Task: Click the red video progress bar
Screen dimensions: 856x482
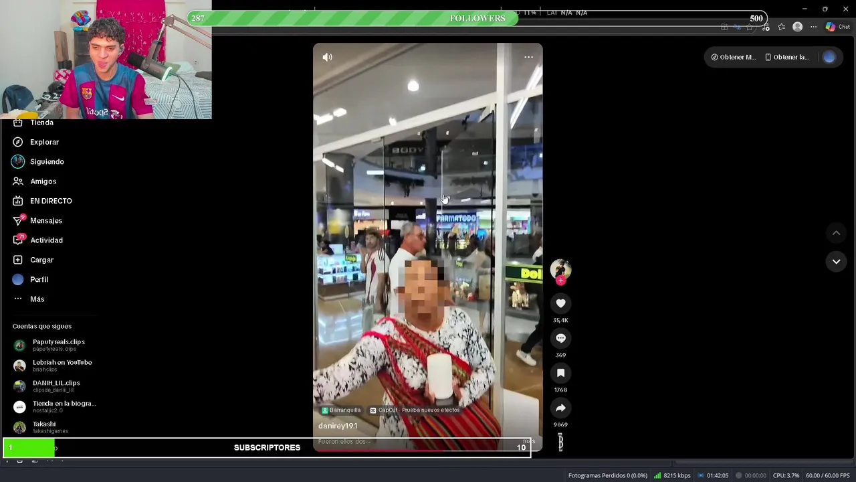Action: pyautogui.click(x=428, y=451)
